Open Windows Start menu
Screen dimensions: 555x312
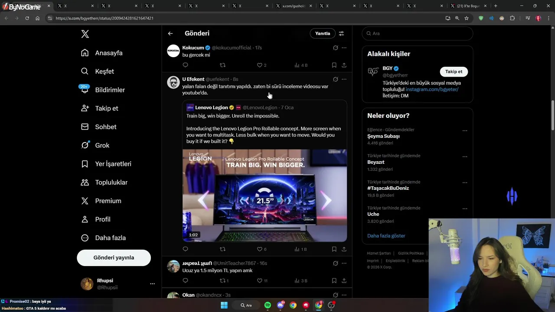[x=224, y=305]
